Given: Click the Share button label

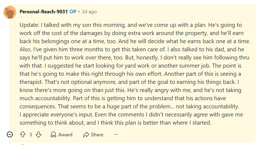Looking at the screenshot, I should coord(97,135).
